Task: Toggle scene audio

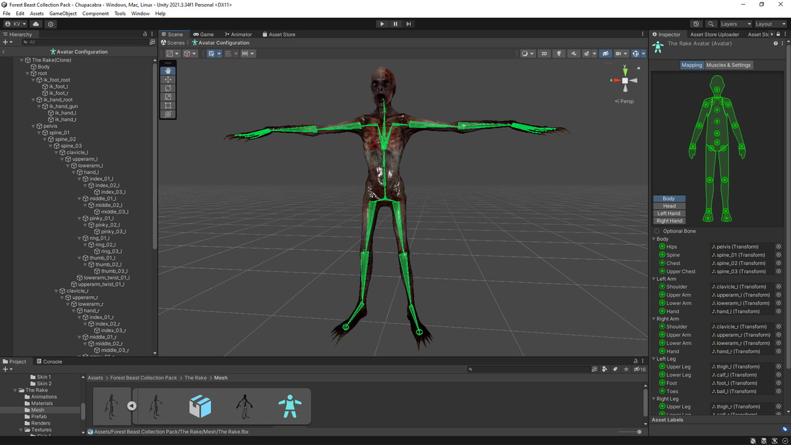Action: tap(573, 53)
